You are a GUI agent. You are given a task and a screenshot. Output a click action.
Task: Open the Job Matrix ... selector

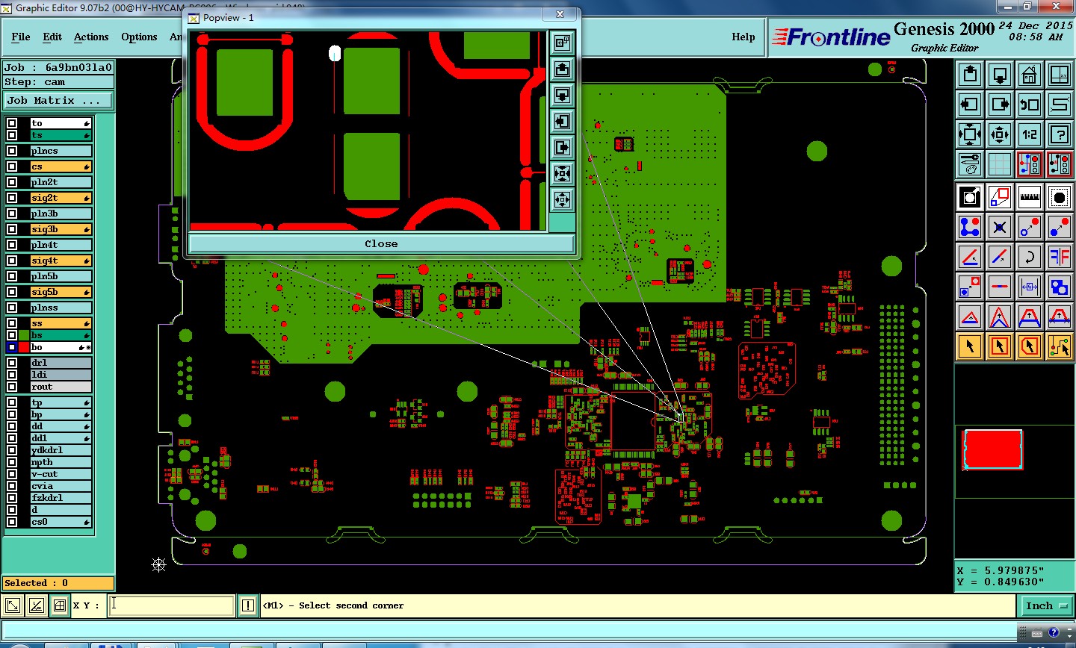click(59, 100)
